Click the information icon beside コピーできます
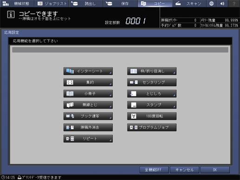The image size is (240, 180). click(11, 14)
